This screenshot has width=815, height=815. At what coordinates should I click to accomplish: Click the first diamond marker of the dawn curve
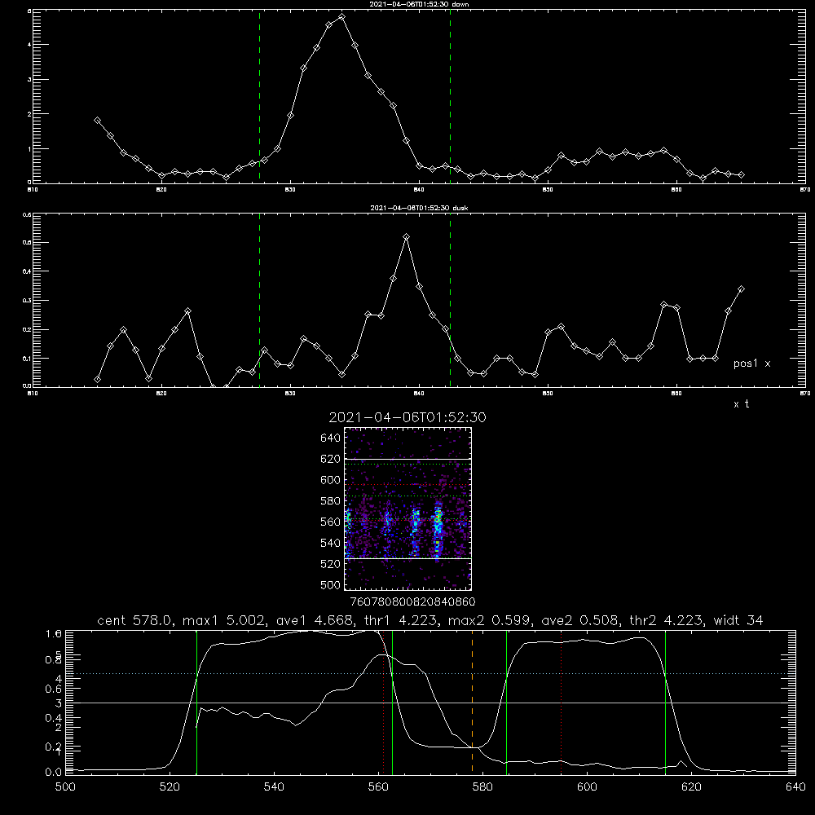tap(97, 120)
